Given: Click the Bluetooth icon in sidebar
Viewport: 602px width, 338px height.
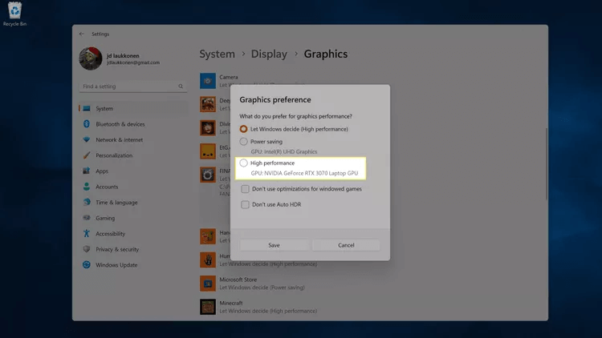Looking at the screenshot, I should 87,124.
